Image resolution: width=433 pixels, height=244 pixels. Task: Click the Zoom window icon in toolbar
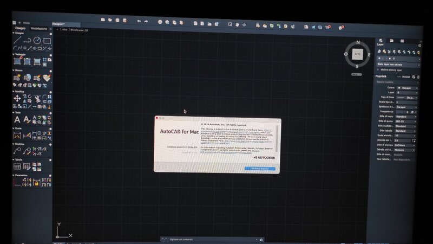230,24
